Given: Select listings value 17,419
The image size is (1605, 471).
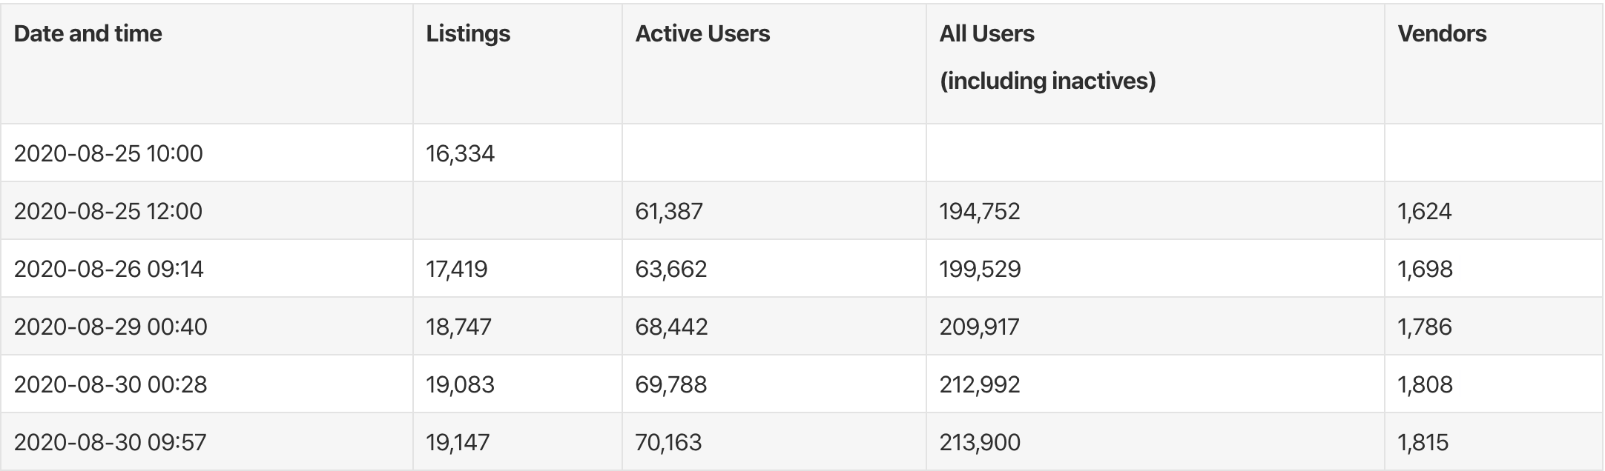Looking at the screenshot, I should point(456,269).
